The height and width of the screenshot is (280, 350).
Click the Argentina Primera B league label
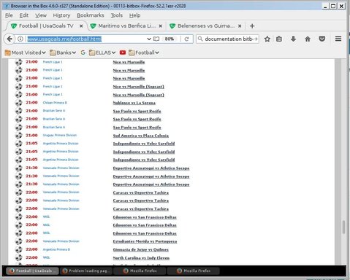56,249
